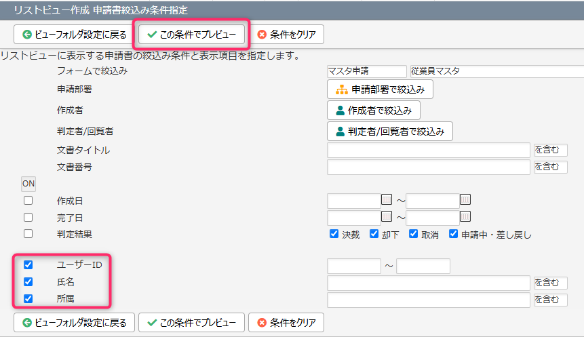
Task: Click bottom 条件をクリア button
Action: (x=286, y=323)
